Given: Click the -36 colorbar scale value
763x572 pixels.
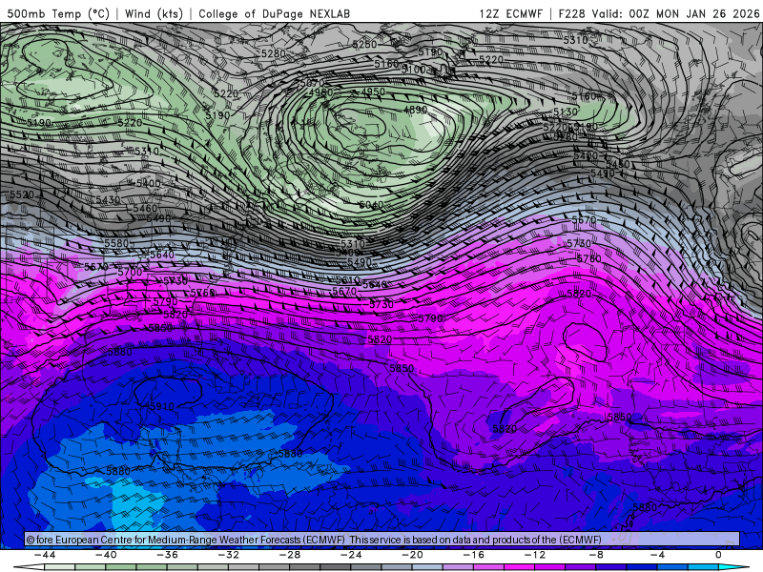Looking at the screenshot, I should 168,555.
